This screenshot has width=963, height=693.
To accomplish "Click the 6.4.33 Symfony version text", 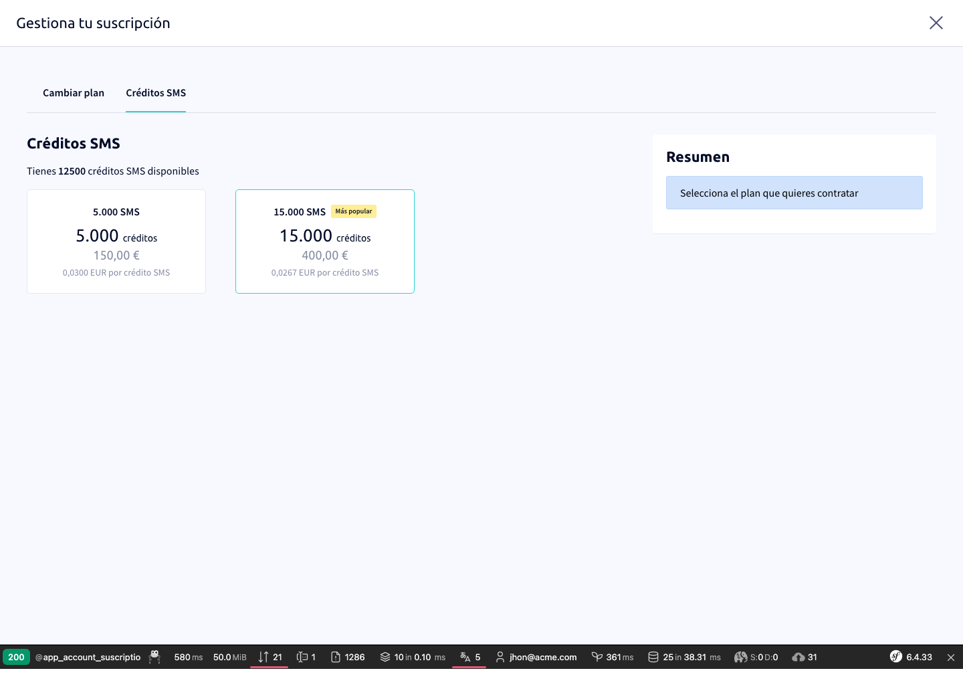I will [x=919, y=657].
